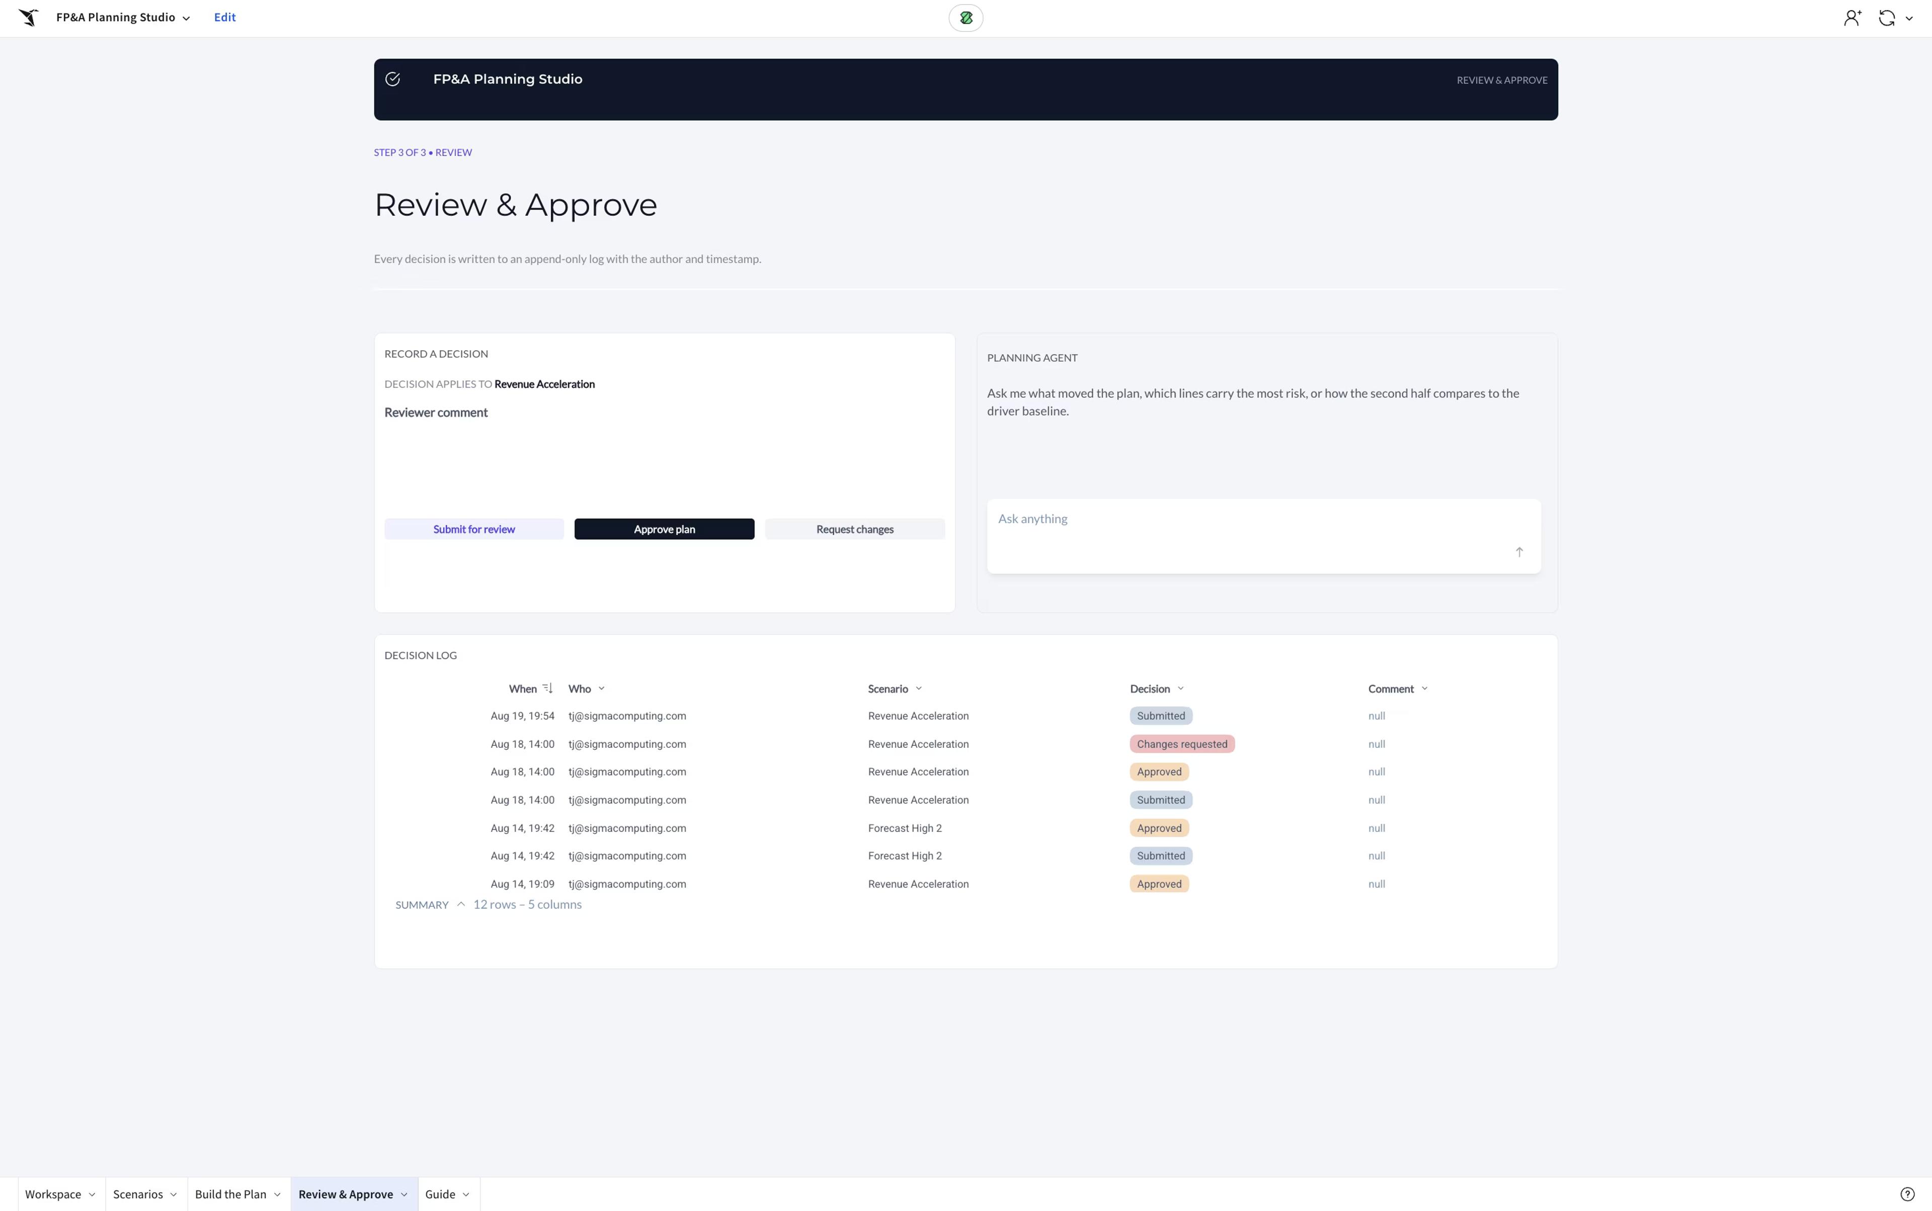This screenshot has width=1932, height=1211.
Task: Open the Who column menu
Action: [x=601, y=689]
